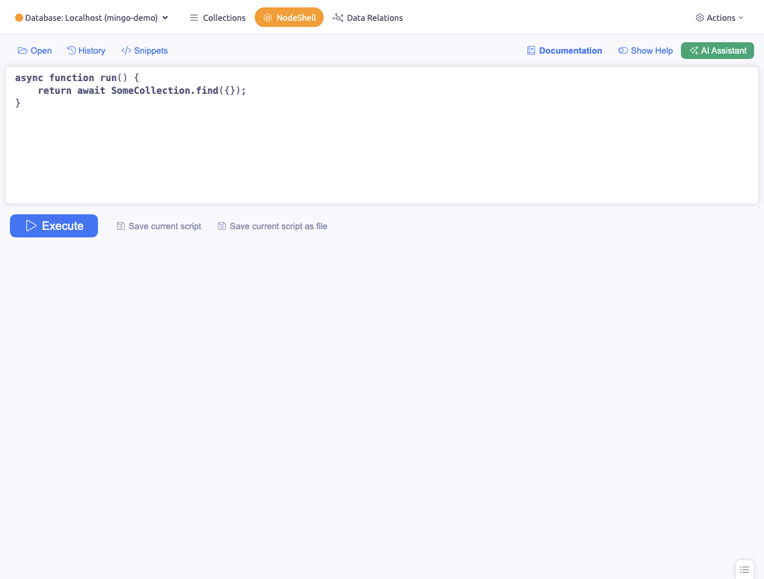The height and width of the screenshot is (579, 764).
Task: Click the gear icon beside Actions
Action: pyautogui.click(x=699, y=17)
